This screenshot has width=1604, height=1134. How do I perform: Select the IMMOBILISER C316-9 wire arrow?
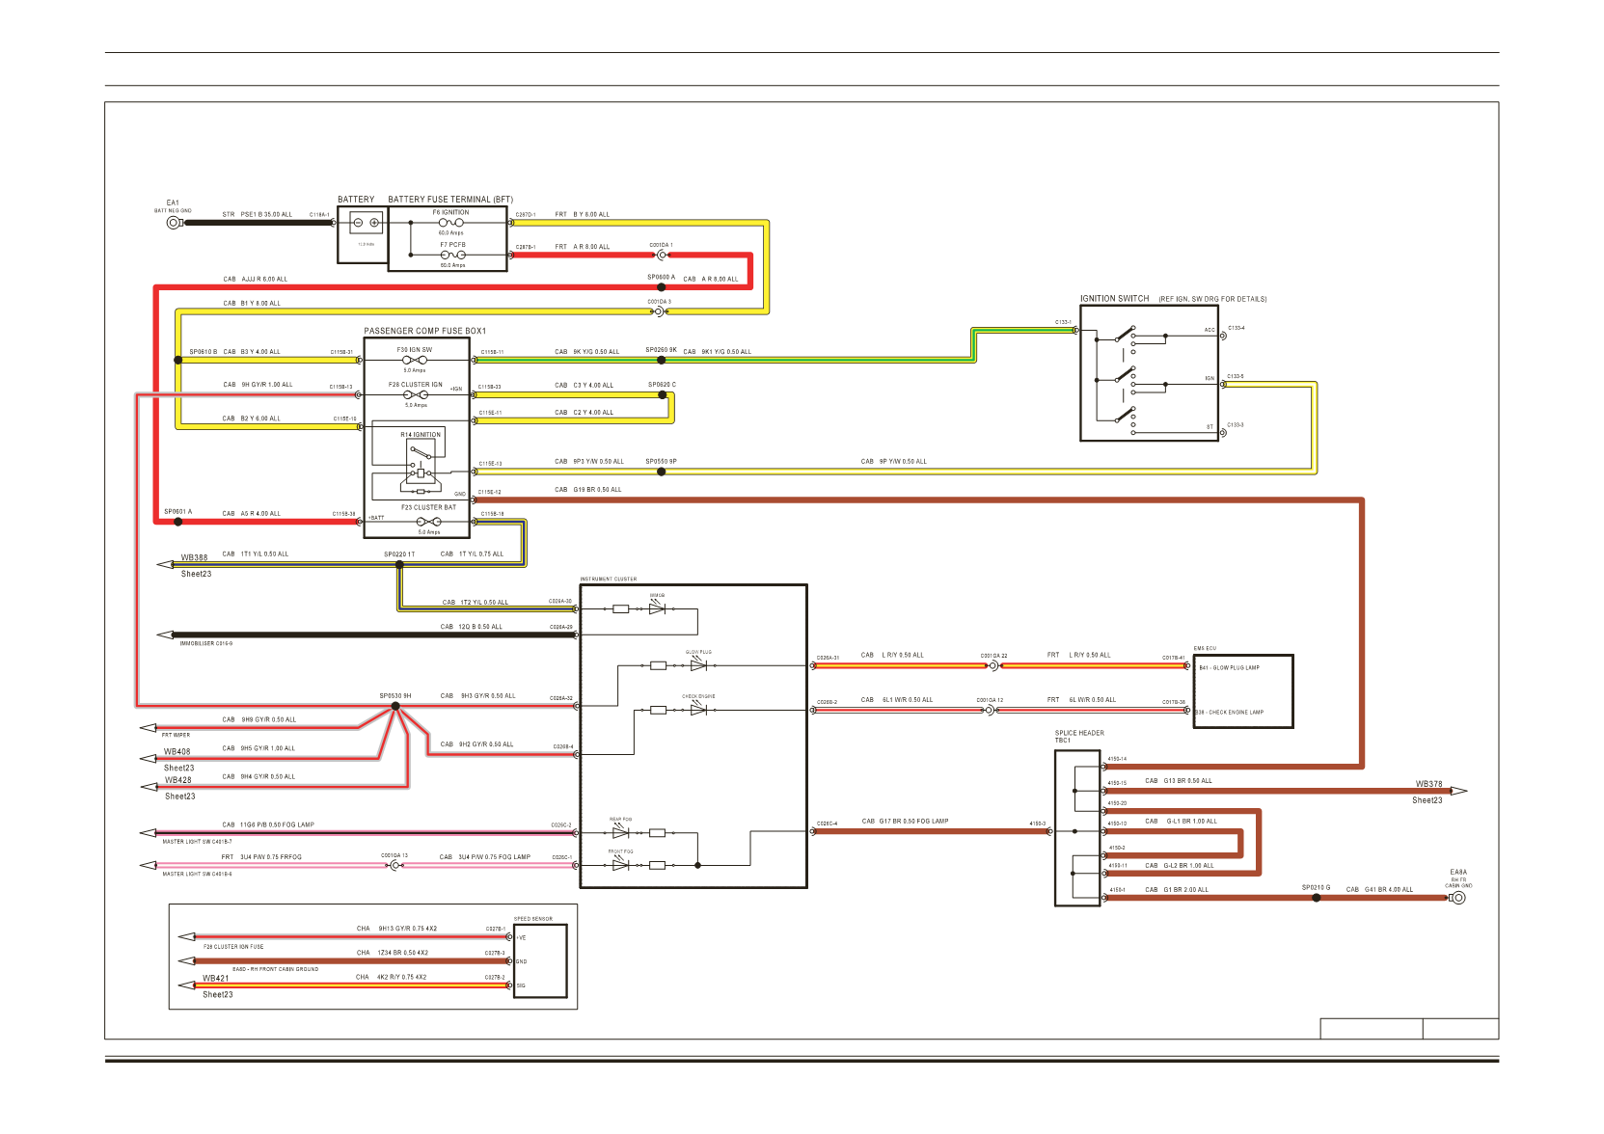(x=166, y=634)
